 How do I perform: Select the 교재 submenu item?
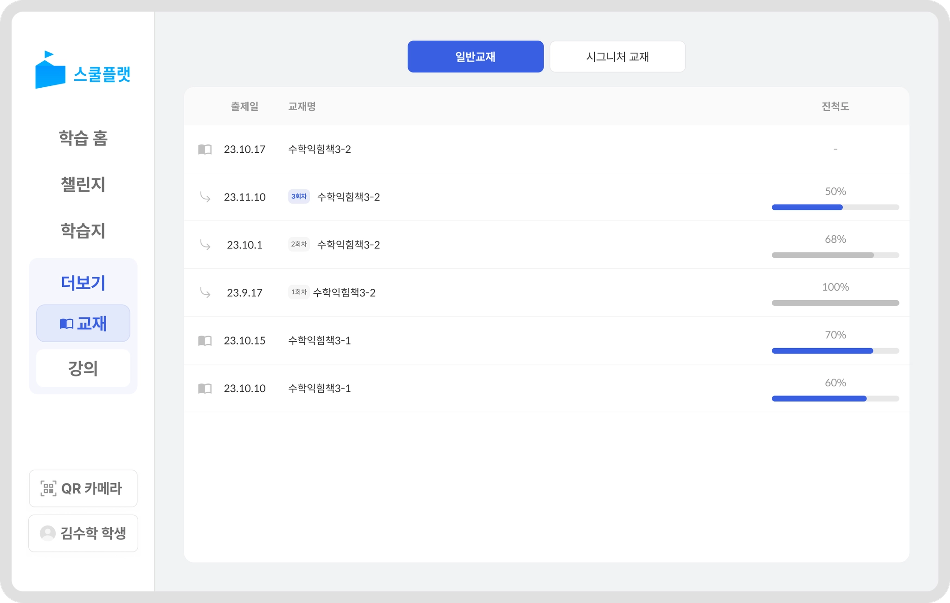[x=83, y=324]
